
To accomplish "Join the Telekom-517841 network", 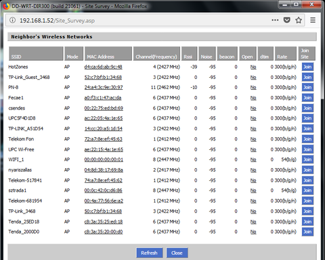I will (x=307, y=180).
